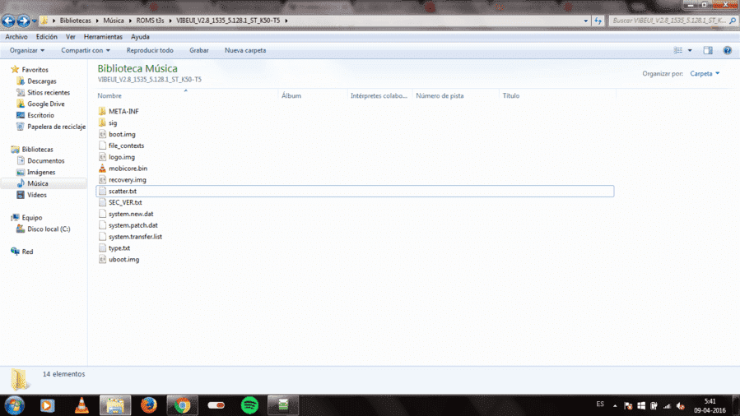Create a Nueva carpeta
Viewport: 740px width, 416px height.
pyautogui.click(x=245, y=50)
